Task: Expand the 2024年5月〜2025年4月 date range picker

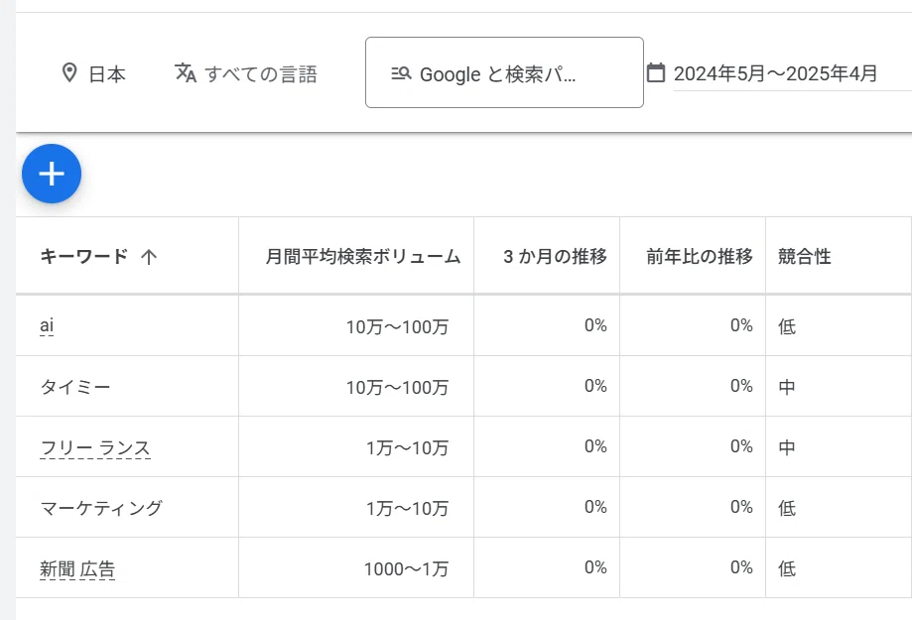Action: (775, 73)
